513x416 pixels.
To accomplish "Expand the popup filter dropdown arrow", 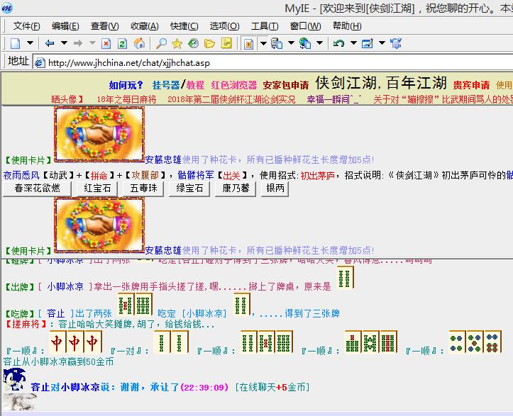I will (x=263, y=43).
